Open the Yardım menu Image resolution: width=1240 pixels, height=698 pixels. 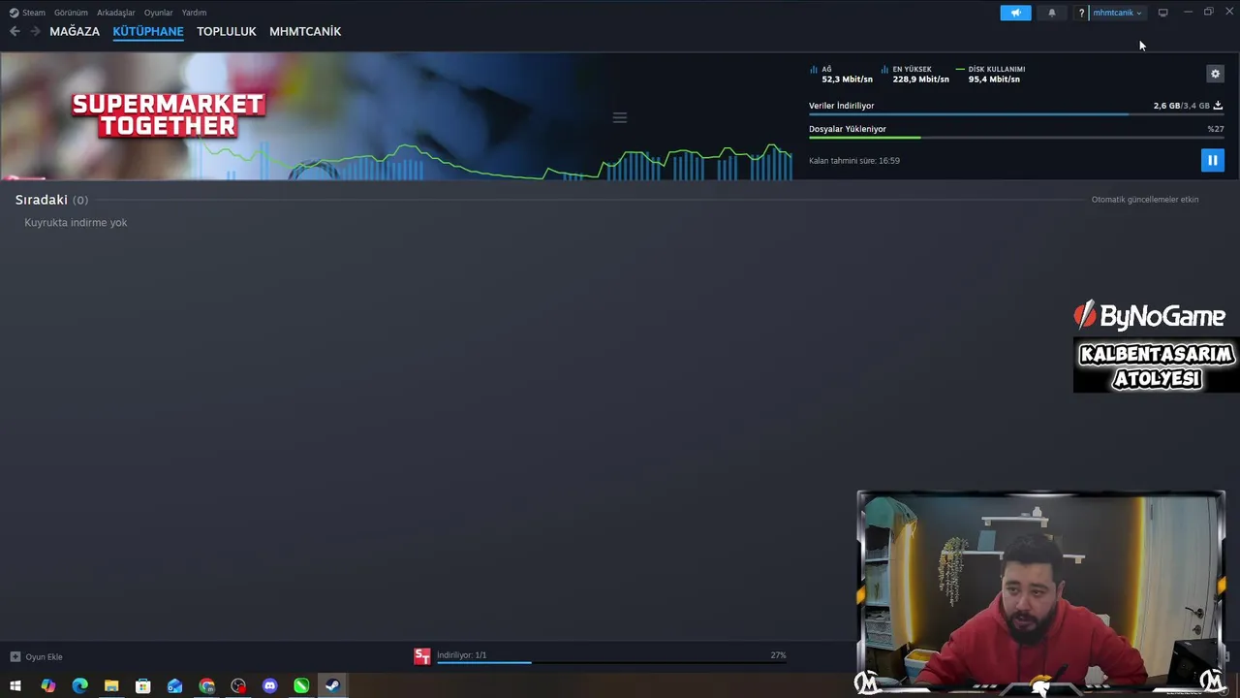point(194,13)
